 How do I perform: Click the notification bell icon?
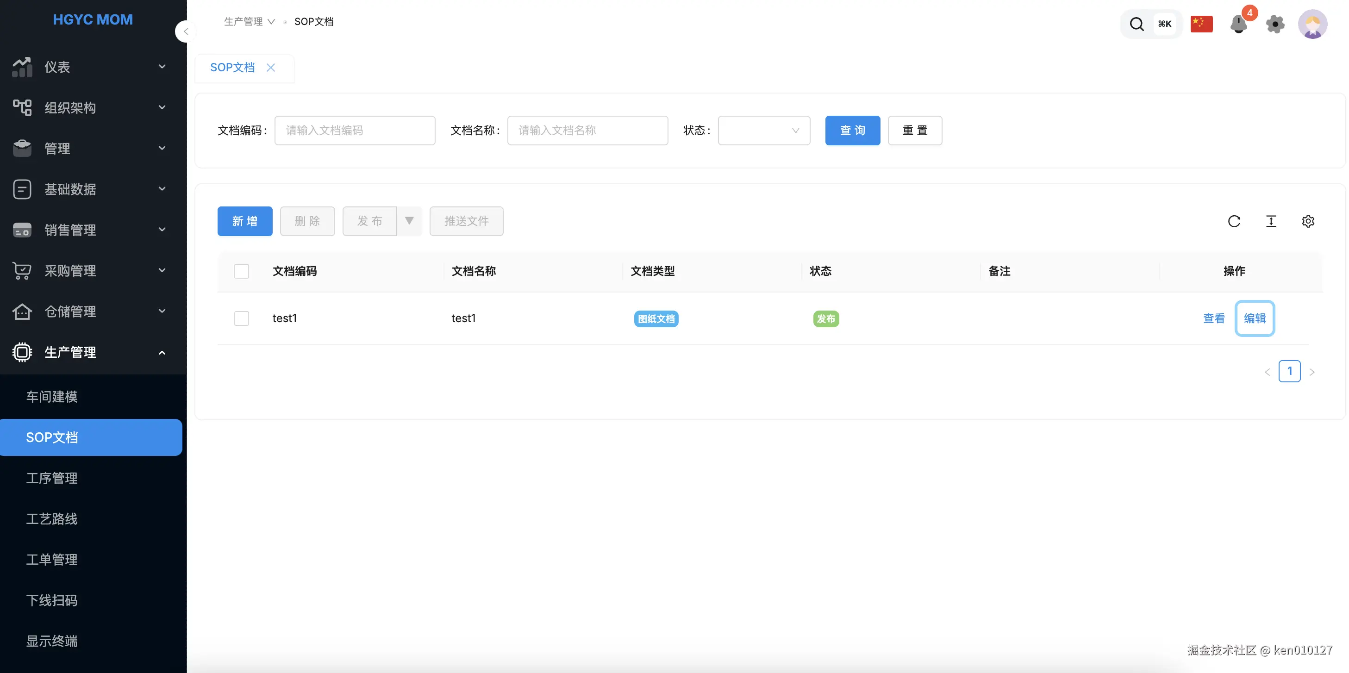1238,24
